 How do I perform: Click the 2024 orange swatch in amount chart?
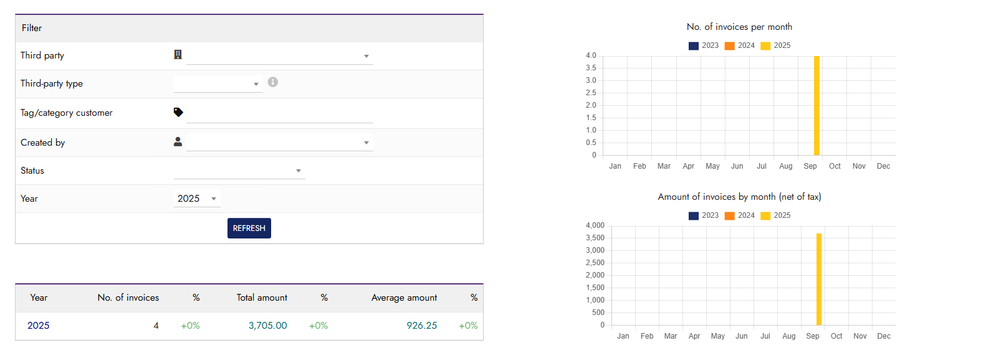pos(729,215)
